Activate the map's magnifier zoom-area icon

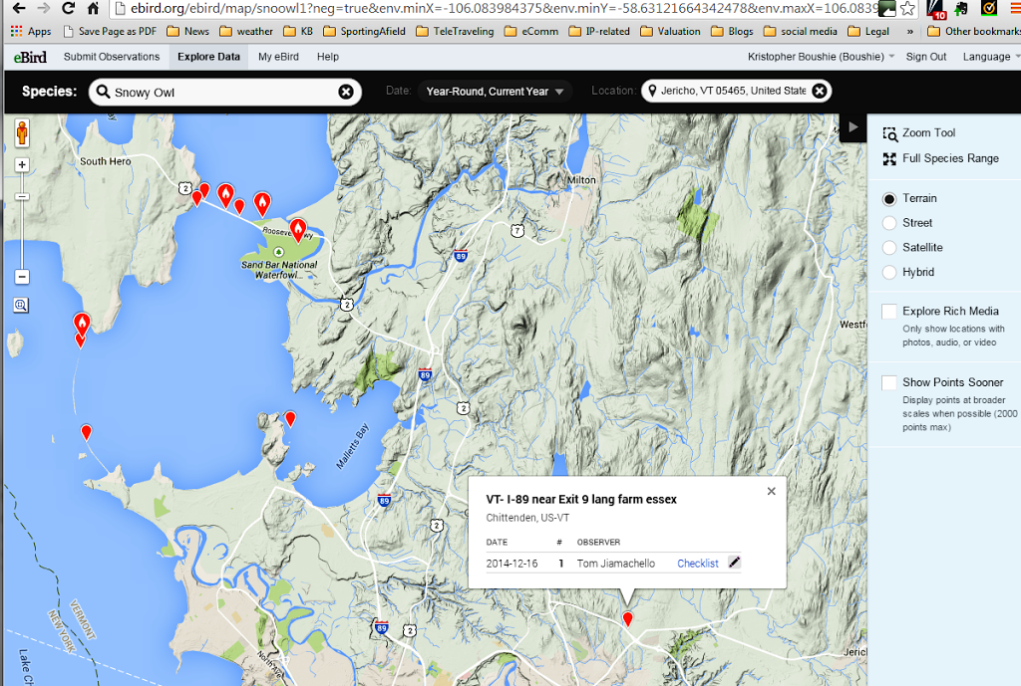(x=21, y=305)
